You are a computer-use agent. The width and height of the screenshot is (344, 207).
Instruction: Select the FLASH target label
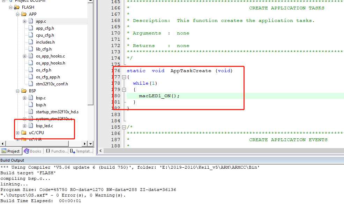(28, 7)
